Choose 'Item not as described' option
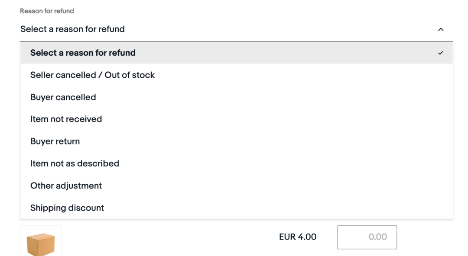 75,163
